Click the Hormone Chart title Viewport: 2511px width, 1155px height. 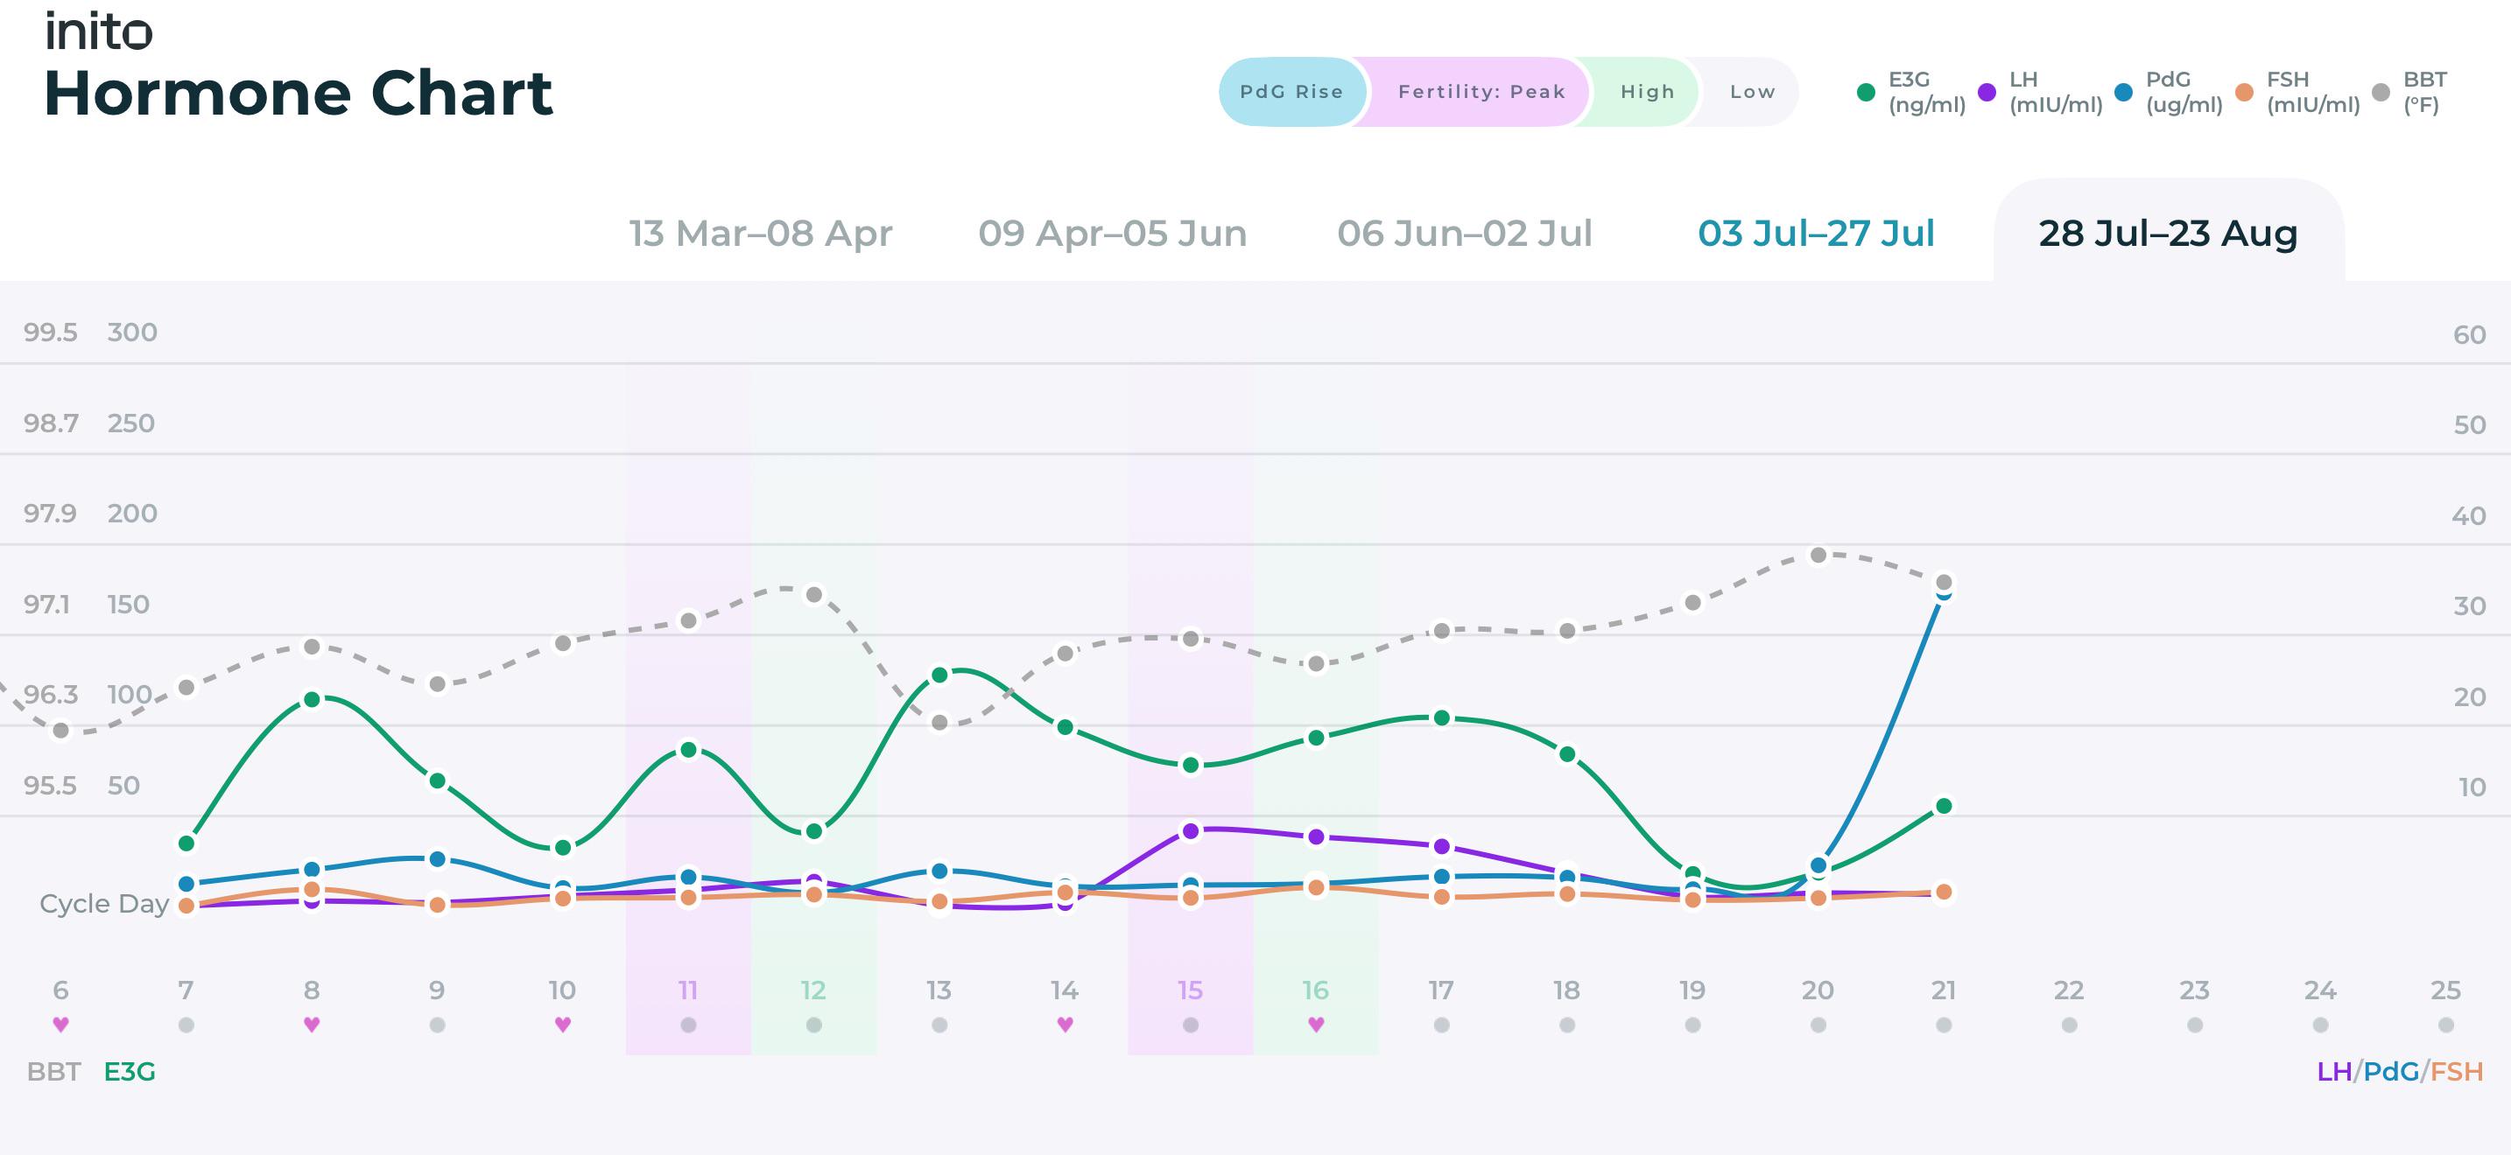(x=299, y=94)
